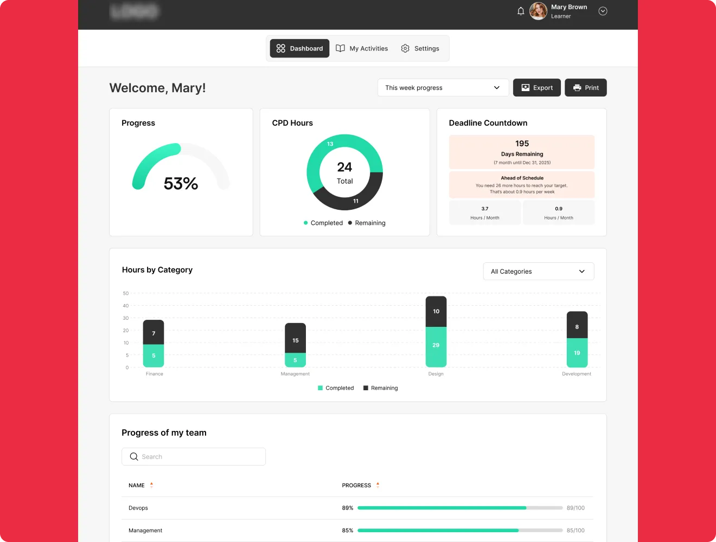Click Mary Brown's profile avatar

538,11
